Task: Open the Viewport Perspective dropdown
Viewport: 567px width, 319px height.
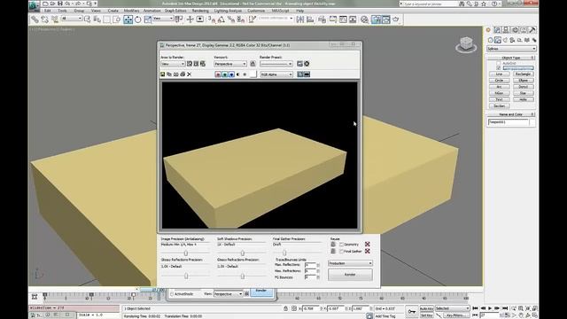Action: point(230,64)
